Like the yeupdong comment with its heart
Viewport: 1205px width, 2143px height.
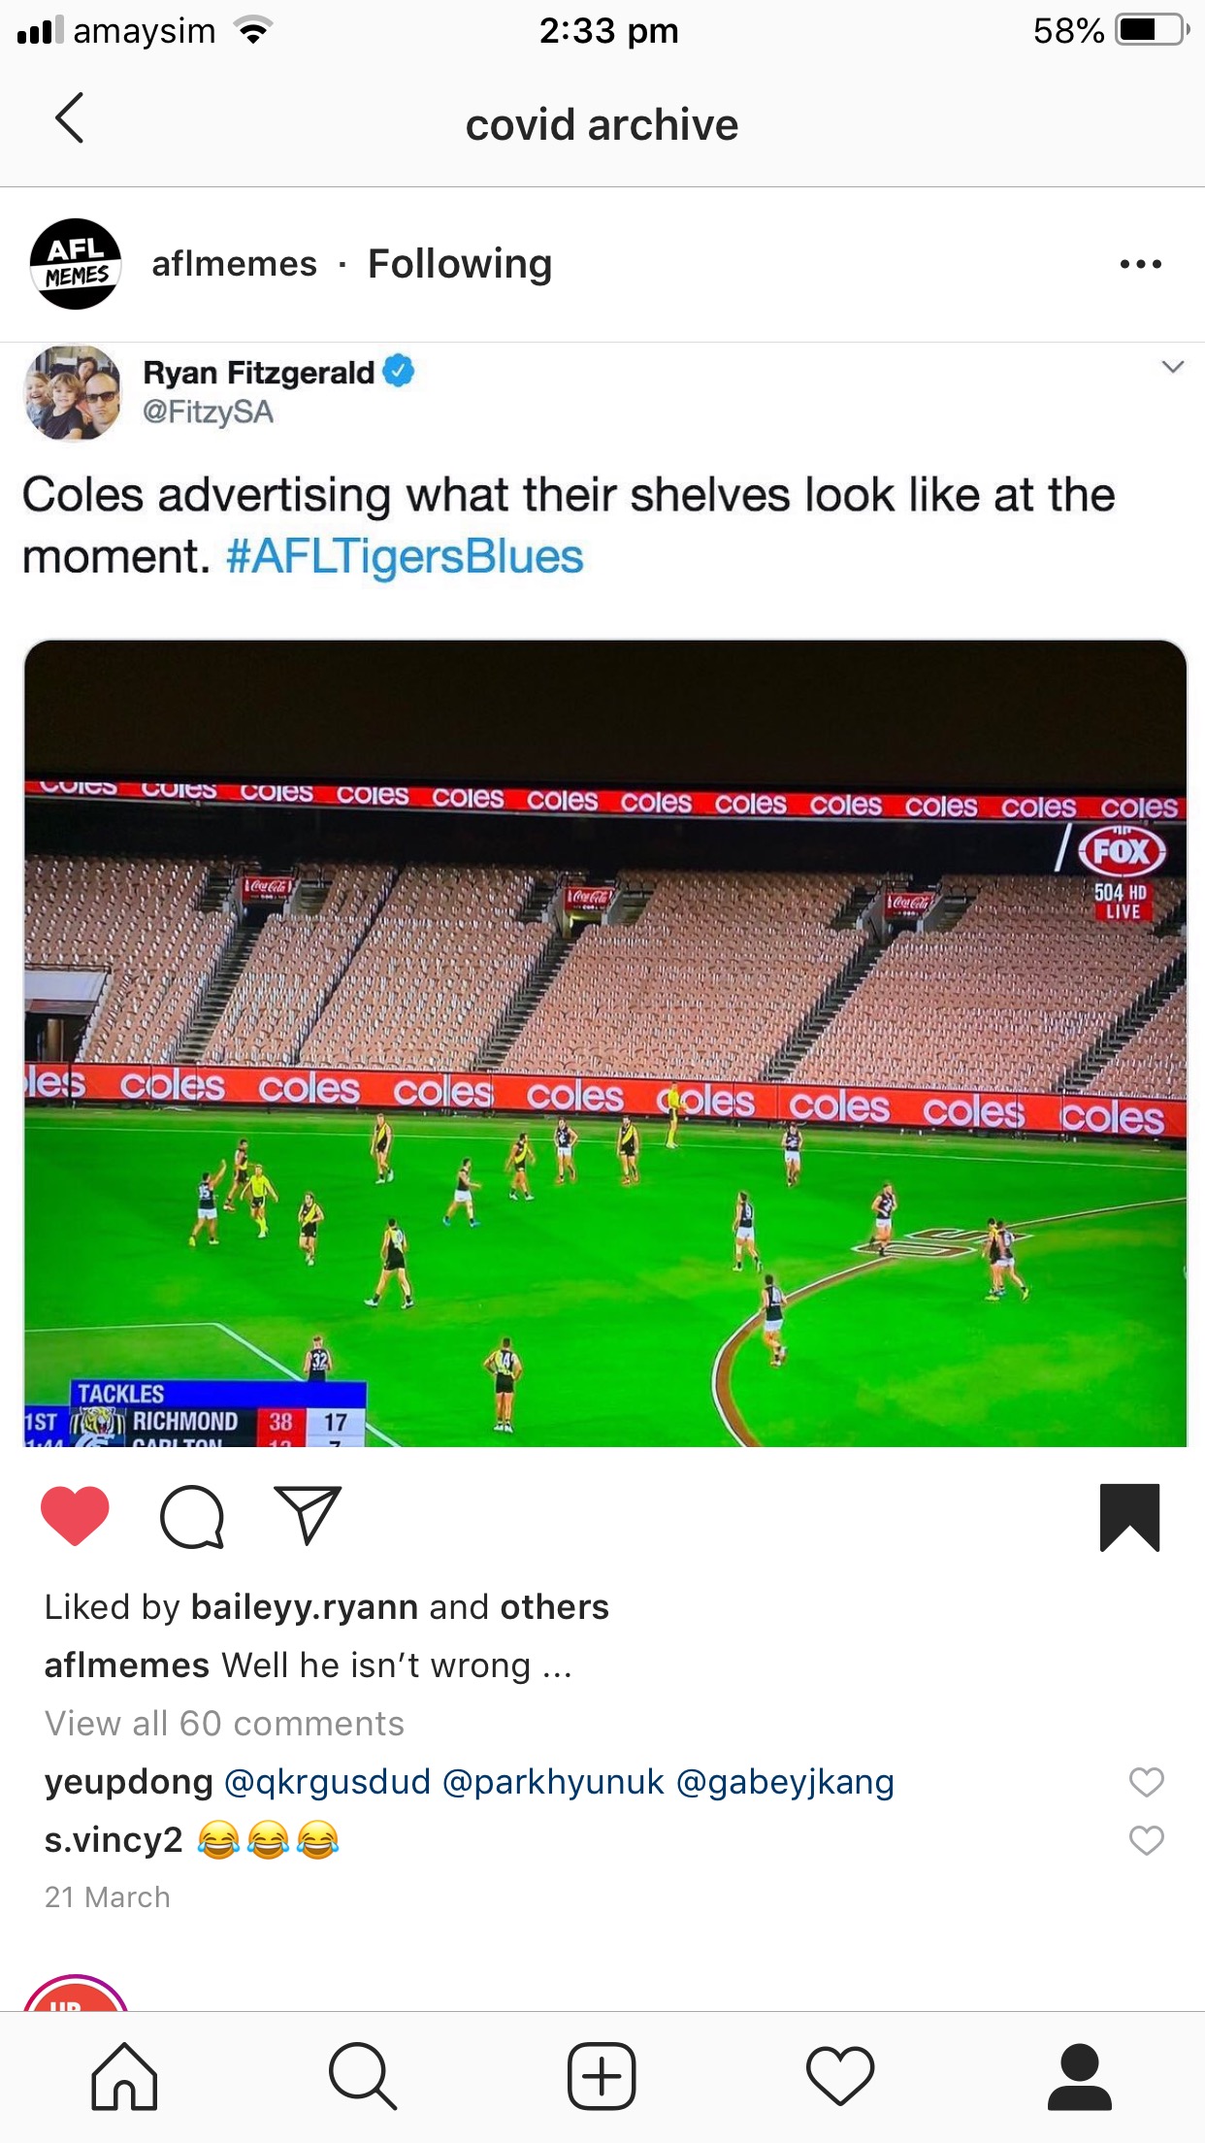(1146, 1782)
